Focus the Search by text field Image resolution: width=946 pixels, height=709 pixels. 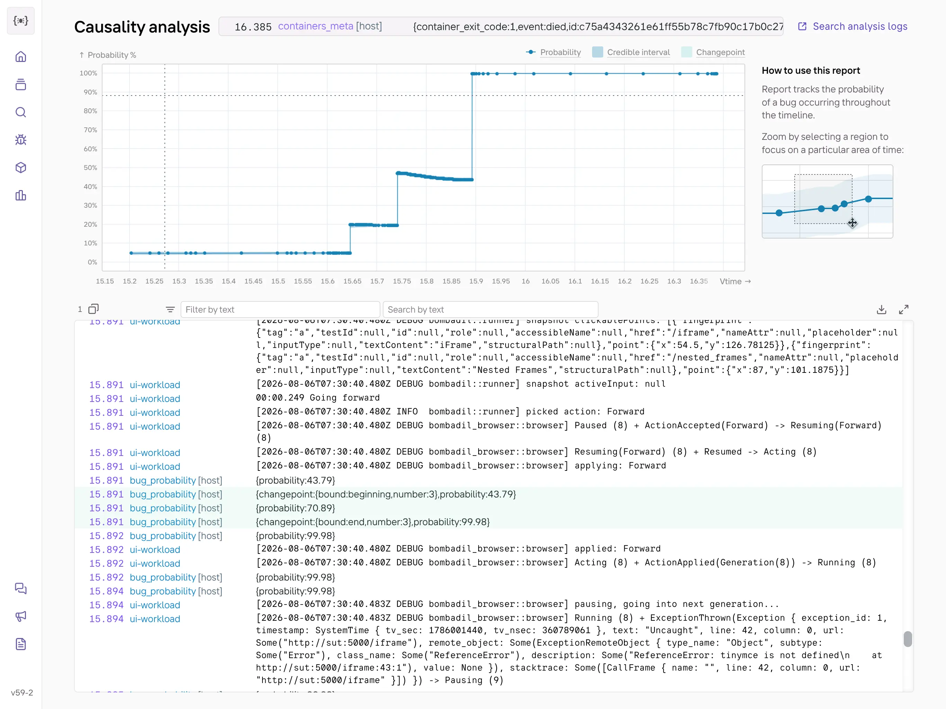click(490, 309)
